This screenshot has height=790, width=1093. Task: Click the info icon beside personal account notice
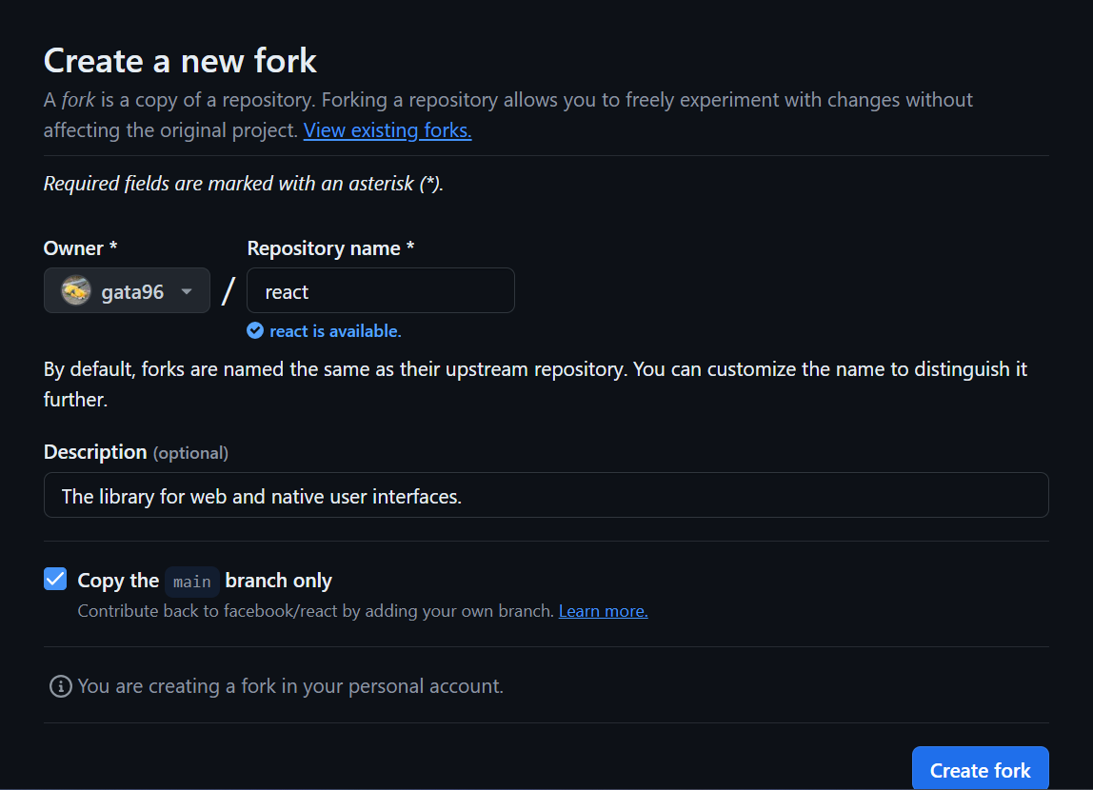point(60,686)
